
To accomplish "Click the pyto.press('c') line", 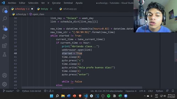I will point(72,61).
